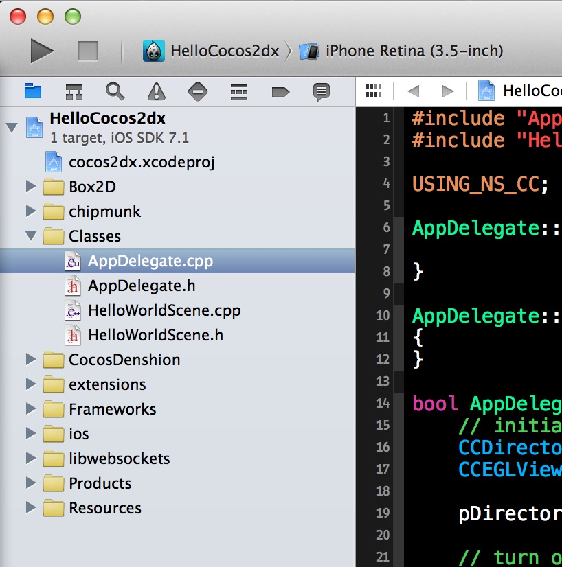Click the bool keyword on line 14
Screen dimensions: 562x567
(435, 403)
